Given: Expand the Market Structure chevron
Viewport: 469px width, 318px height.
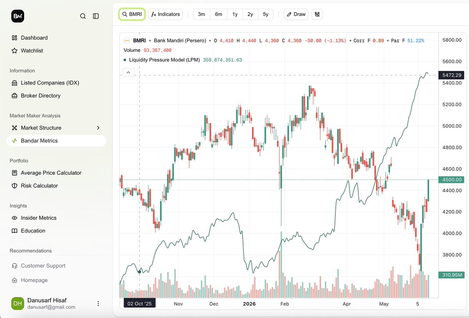Looking at the screenshot, I should tap(98, 128).
